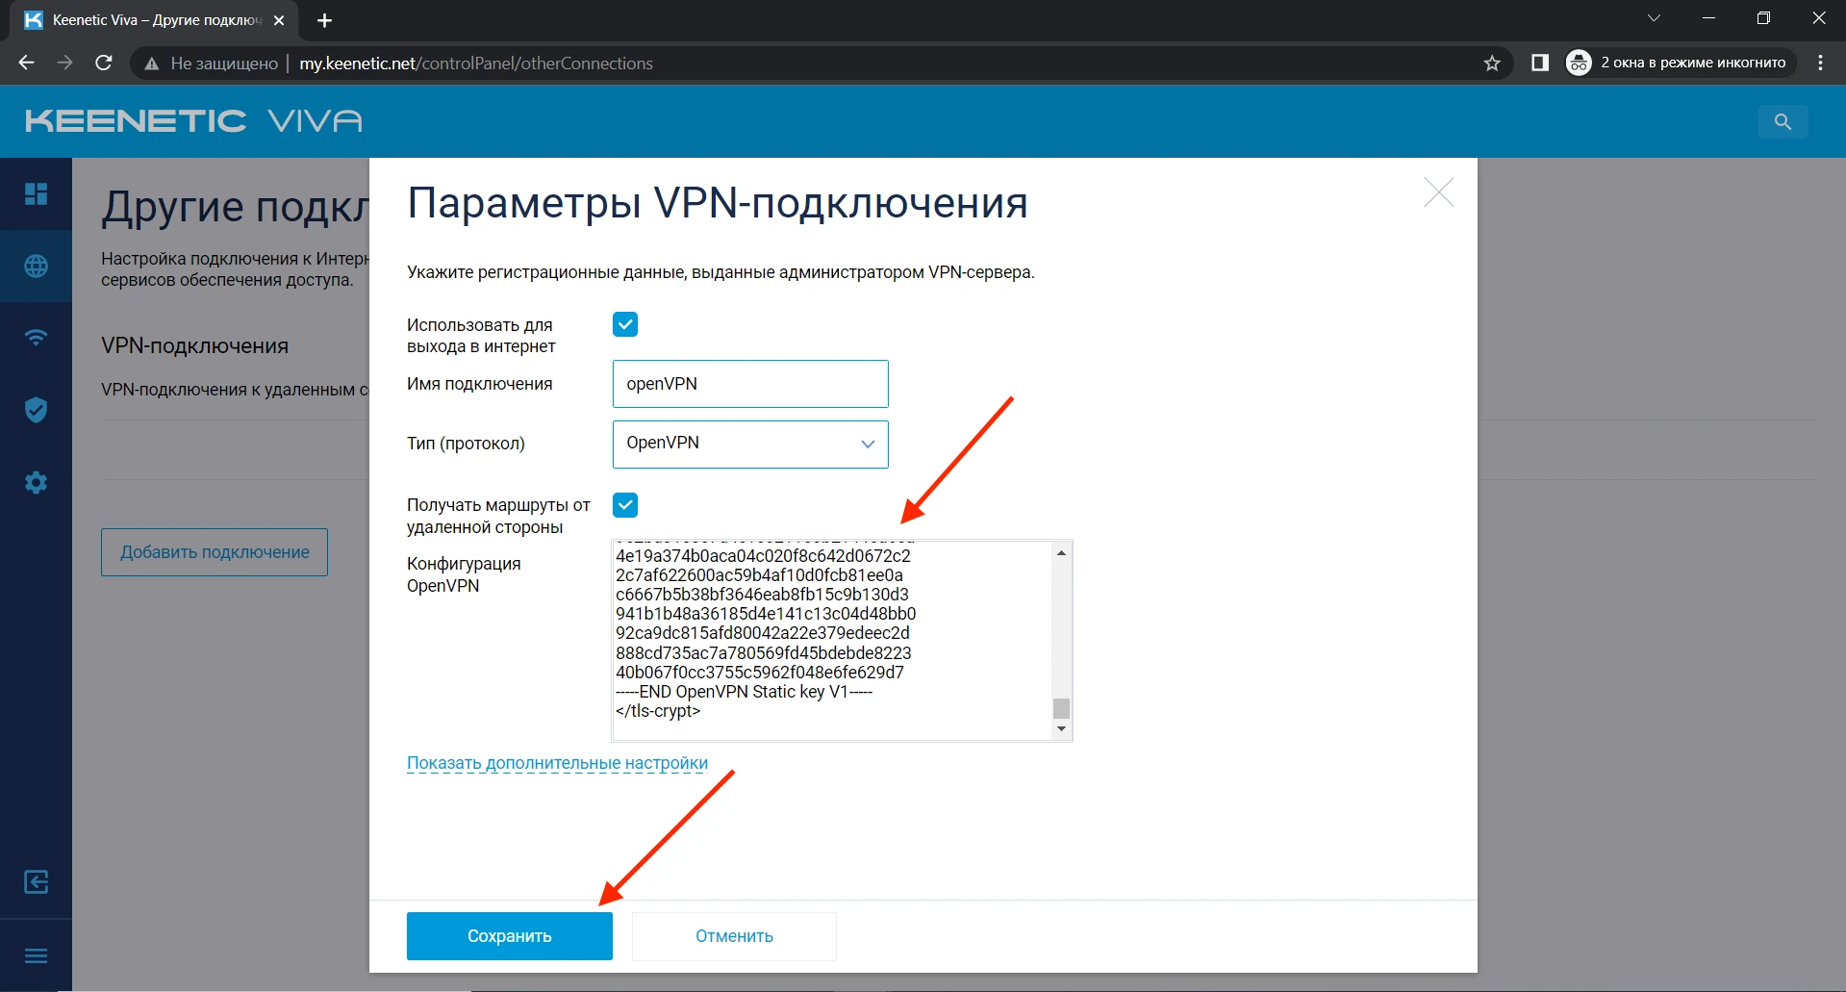This screenshot has height=992, width=1846.
Task: Open the incognito windows indicator
Action: pos(1680,63)
